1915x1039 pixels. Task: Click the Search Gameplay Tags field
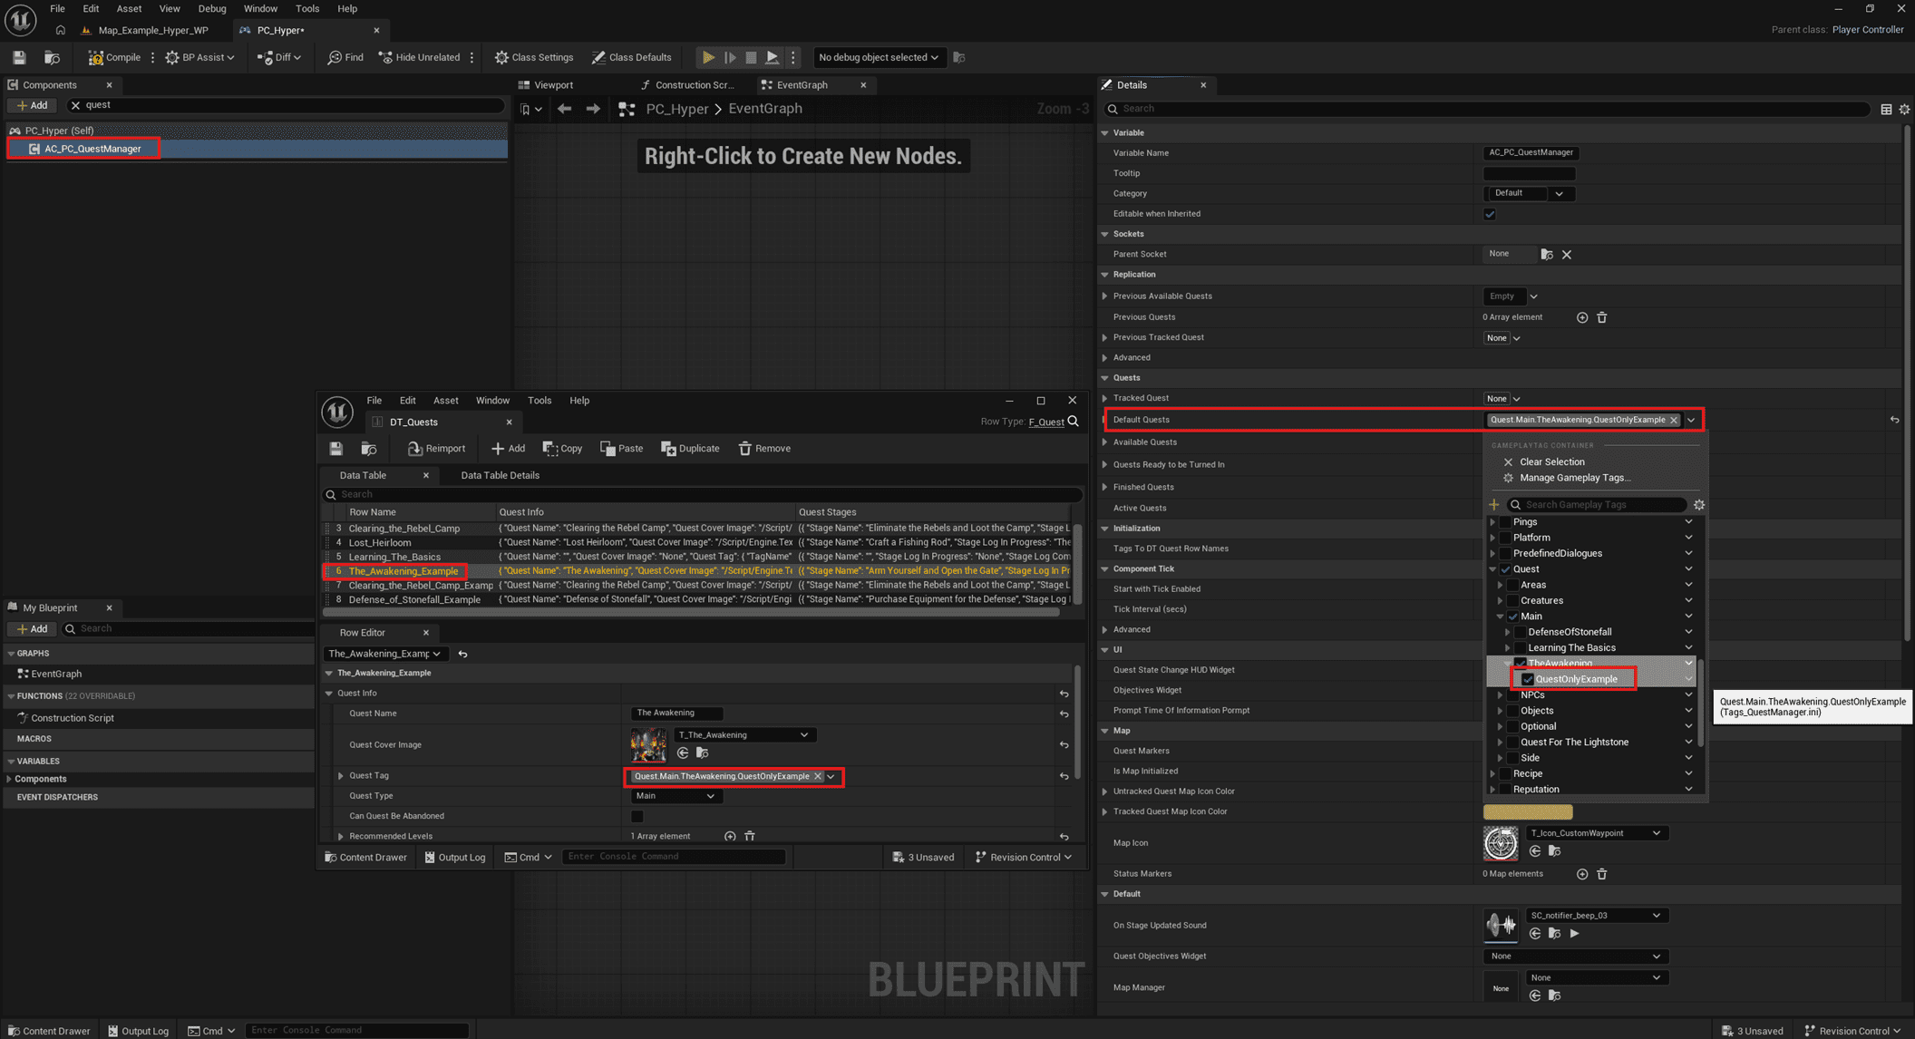1597,505
